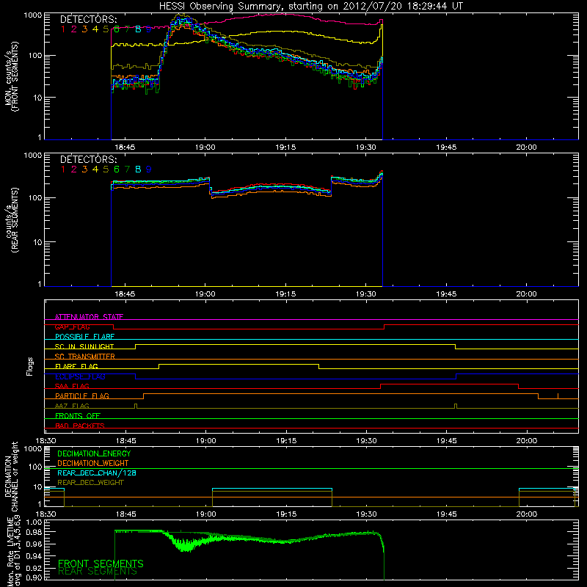587x587 pixels.
Task: Click the 19:00 tick label under decimation plot
Action: tap(205, 514)
